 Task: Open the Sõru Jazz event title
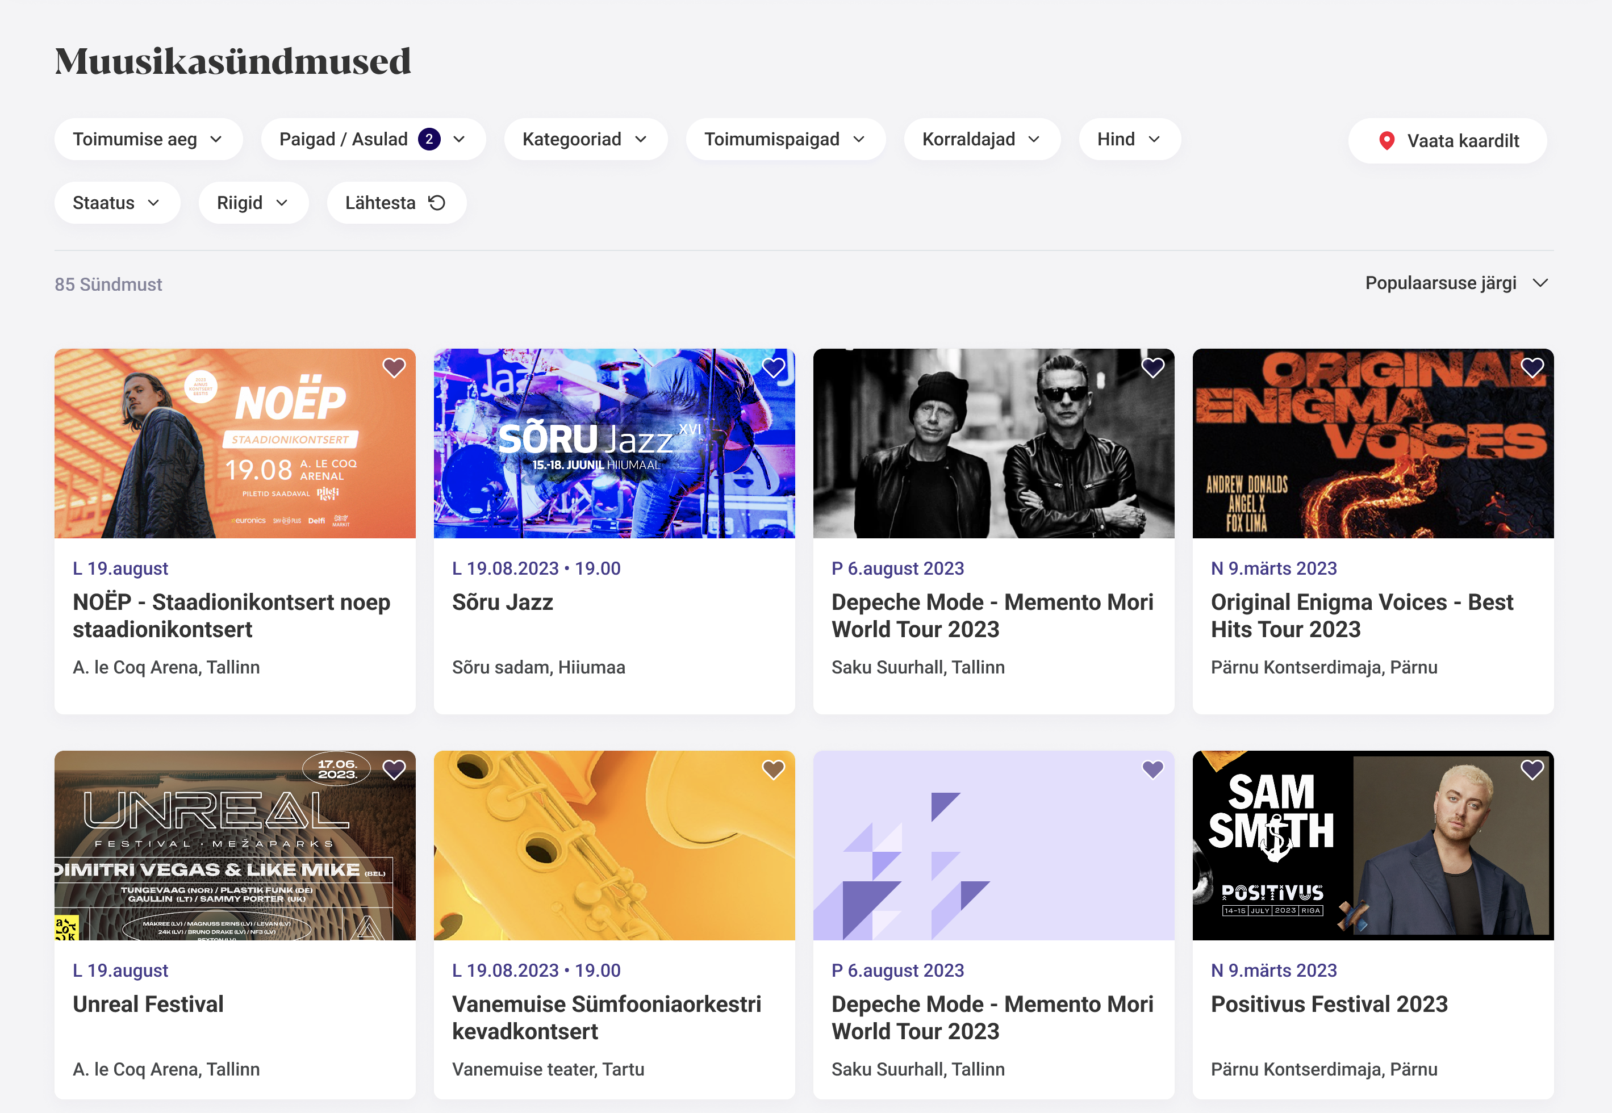[502, 602]
